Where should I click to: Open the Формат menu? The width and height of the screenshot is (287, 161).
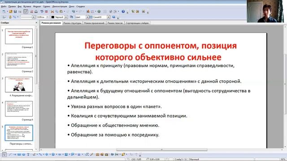37,6
